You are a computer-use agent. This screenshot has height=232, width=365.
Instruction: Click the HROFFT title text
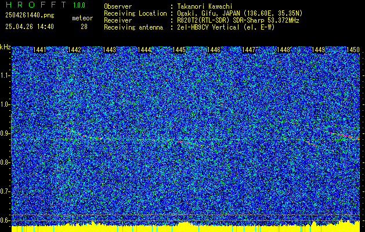click(x=36, y=5)
